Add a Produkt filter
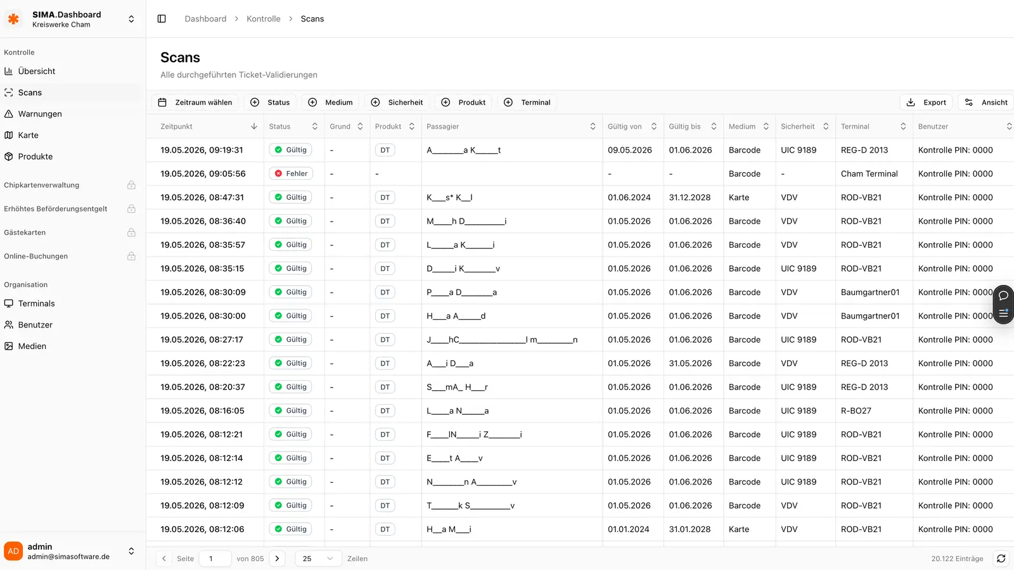1014x570 pixels. coord(463,102)
